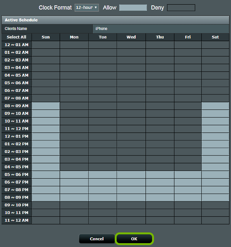The width and height of the screenshot is (231, 247).
Task: Select the 01 ~ 02 AM row label
Action: [x=17, y=53]
